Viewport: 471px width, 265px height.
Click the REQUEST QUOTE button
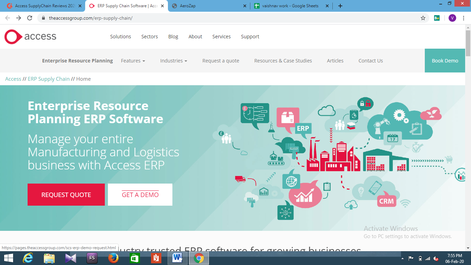(66, 195)
